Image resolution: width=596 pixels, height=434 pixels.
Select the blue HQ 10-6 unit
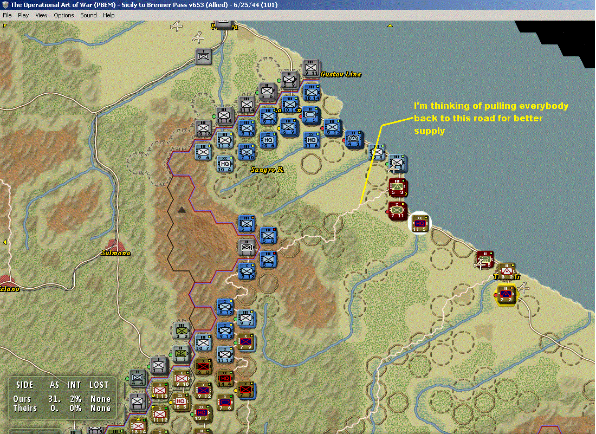tap(268, 140)
